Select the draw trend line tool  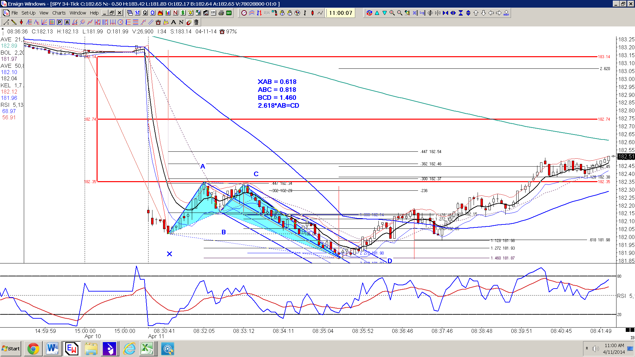point(6,22)
